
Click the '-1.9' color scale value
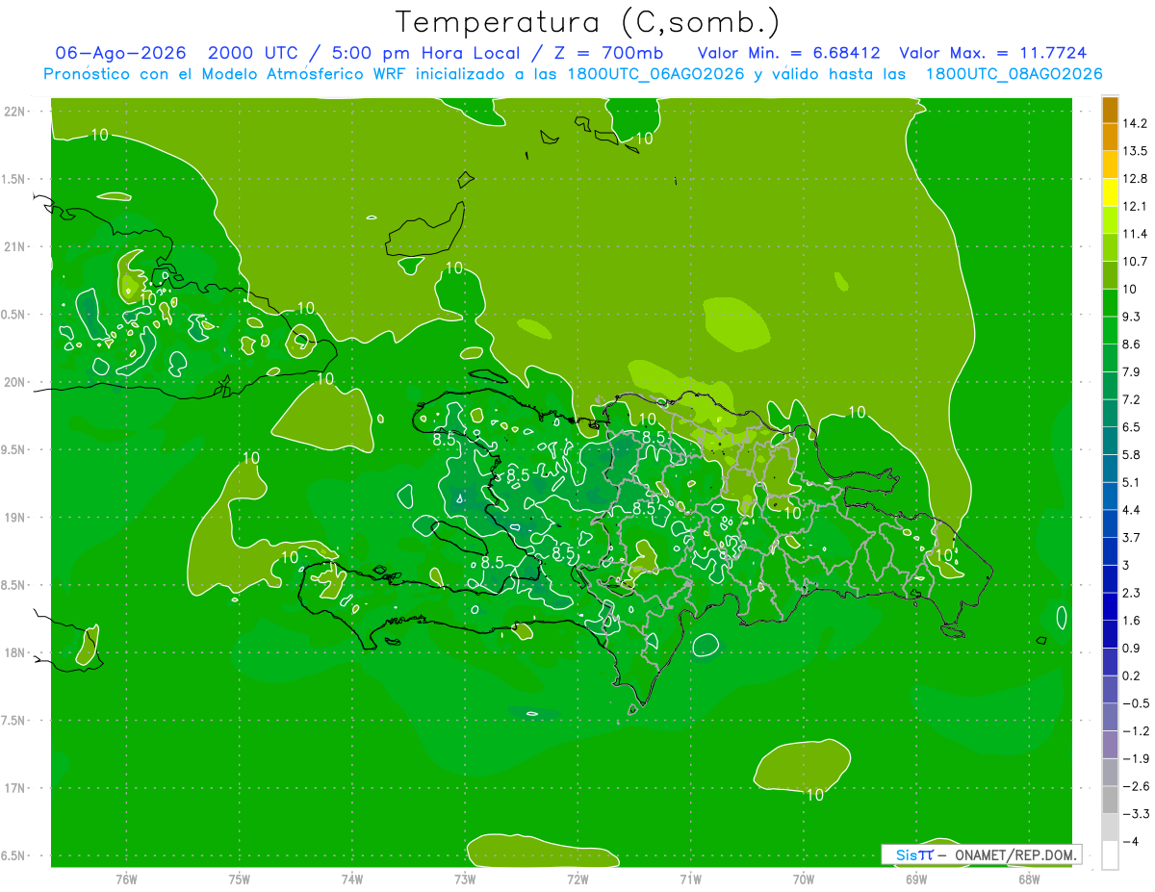(1135, 759)
